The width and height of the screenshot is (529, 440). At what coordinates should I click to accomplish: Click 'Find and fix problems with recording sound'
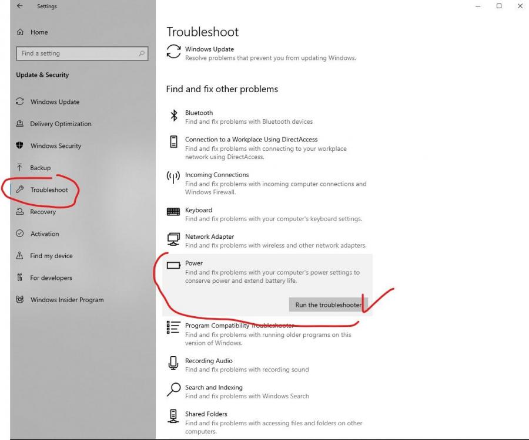[247, 370]
